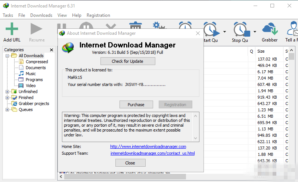Select the row sized 919.43 KB
This screenshot has height=182, width=298.
coord(267,97)
